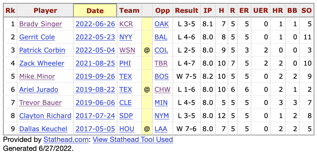This screenshot has height=155, width=317.
Task: Click View Stathead Tool Used link
Action: (133, 139)
